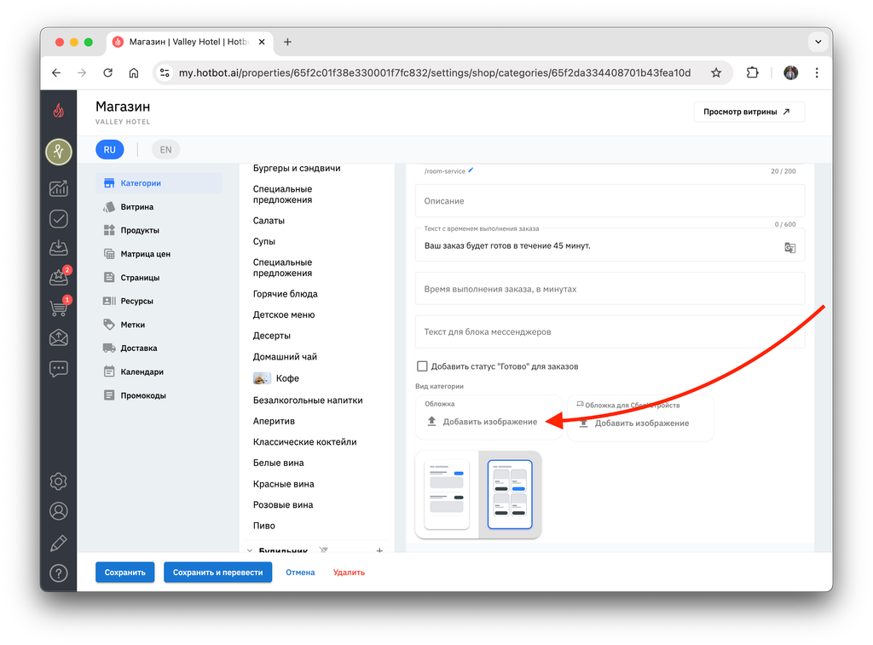Open Доставка menu item
Screen dimensions: 873x645
click(x=159, y=348)
